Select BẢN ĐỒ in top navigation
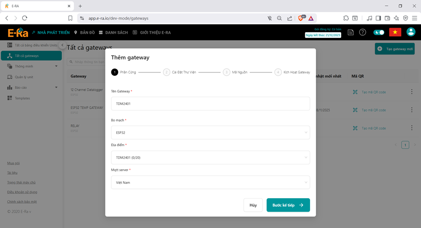This screenshot has width=421, height=228. [x=84, y=33]
